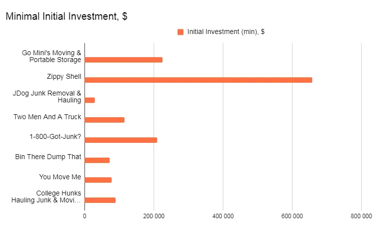Select the Two Men And A Truck bar

(104, 120)
